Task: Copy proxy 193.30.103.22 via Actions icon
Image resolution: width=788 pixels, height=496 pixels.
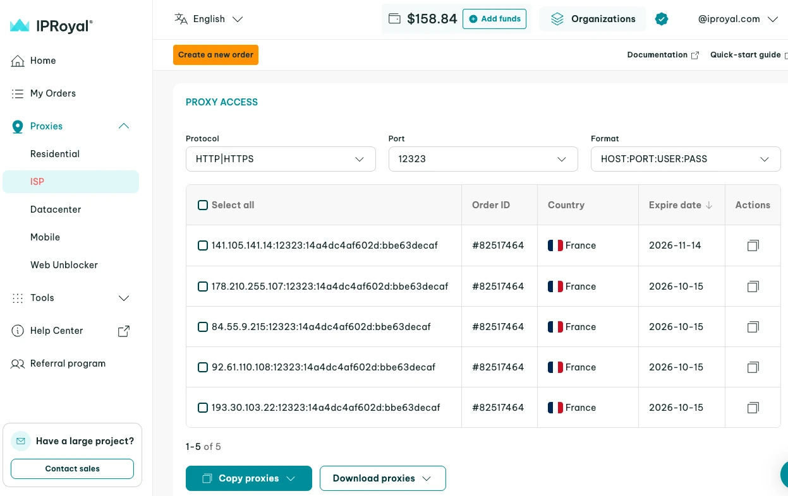Action: [x=753, y=408]
